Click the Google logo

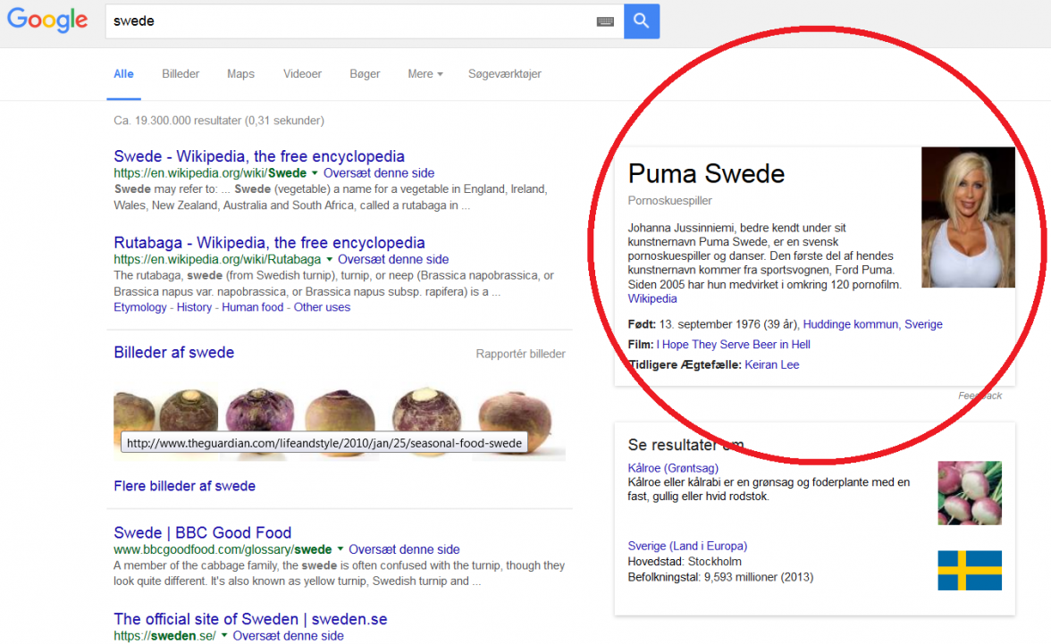46,21
